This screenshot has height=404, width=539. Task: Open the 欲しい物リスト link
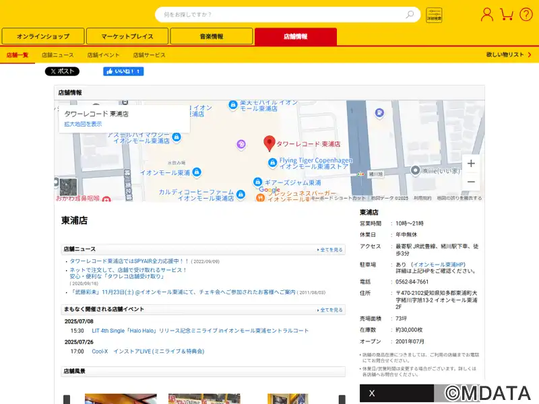[x=509, y=55]
